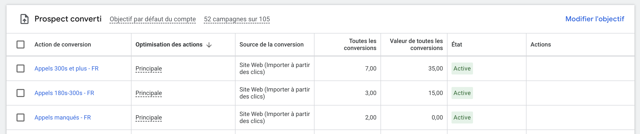640x134 pixels.
Task: Select the Appels 180s-300s - FR row checkbox
Action: [20, 93]
